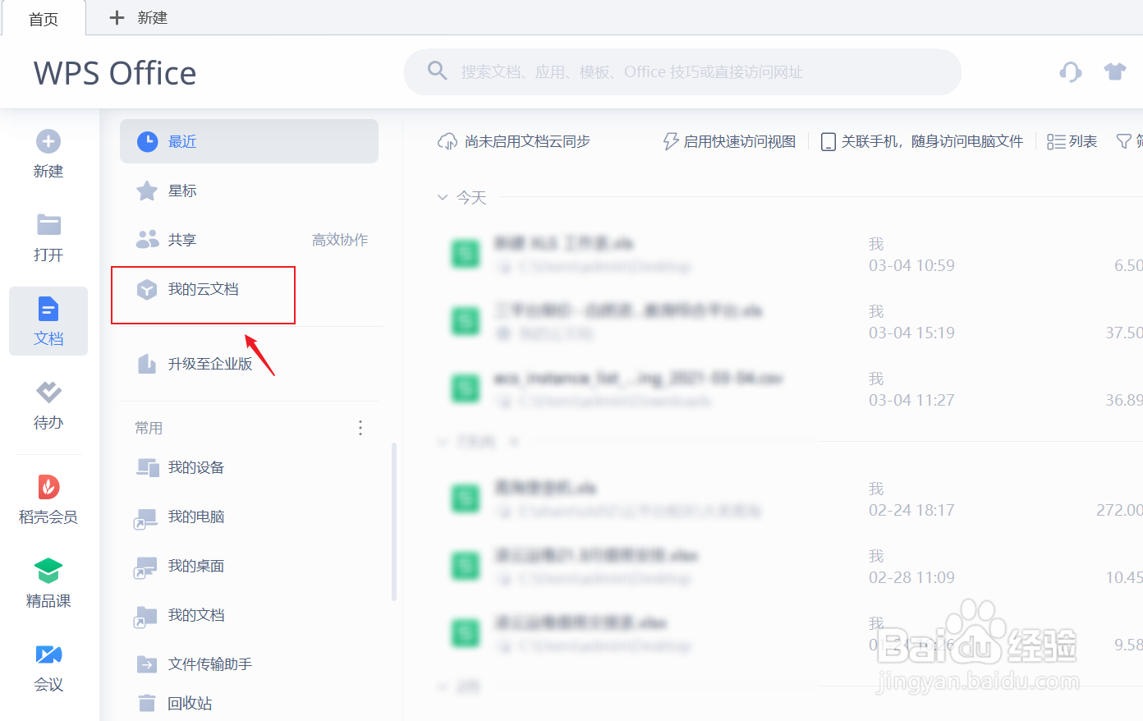
Task: Click the 新建 plus icon in sidebar
Action: [x=48, y=141]
